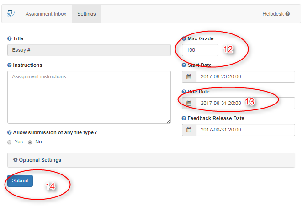Select Yes for any file type submission

[x=10, y=142]
